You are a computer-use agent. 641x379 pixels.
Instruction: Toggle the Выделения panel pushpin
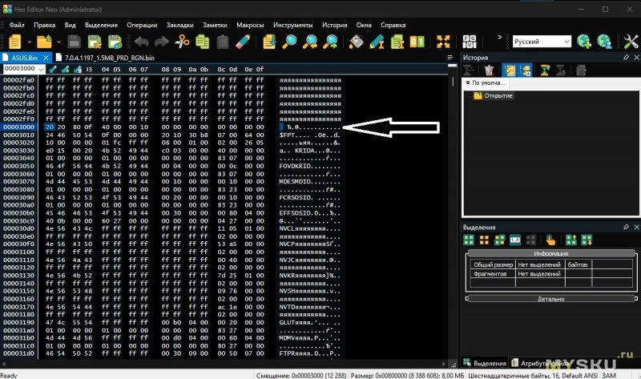pos(625,228)
